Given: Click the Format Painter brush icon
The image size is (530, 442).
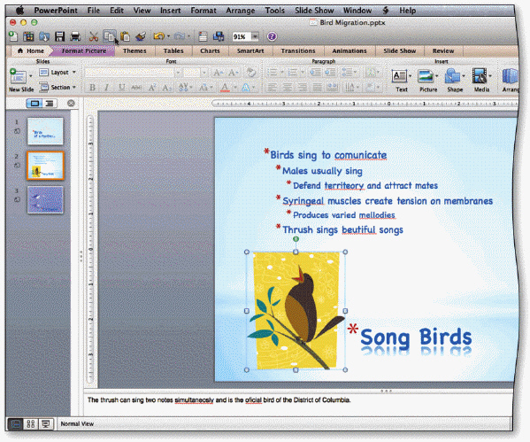Looking at the screenshot, I should coord(141,36).
